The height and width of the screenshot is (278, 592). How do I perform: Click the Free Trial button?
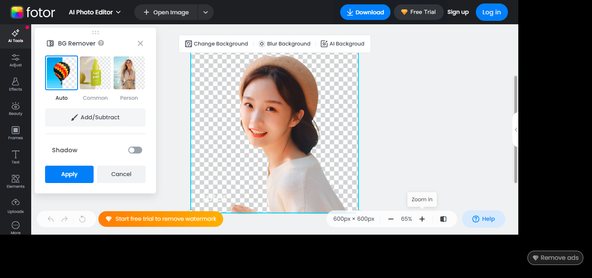(419, 12)
